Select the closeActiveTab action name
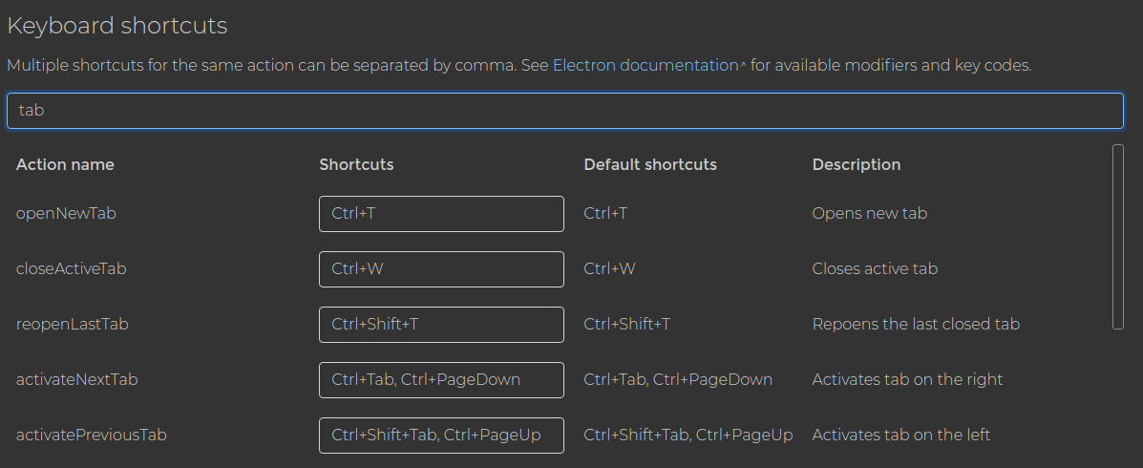This screenshot has width=1143, height=468. point(72,269)
